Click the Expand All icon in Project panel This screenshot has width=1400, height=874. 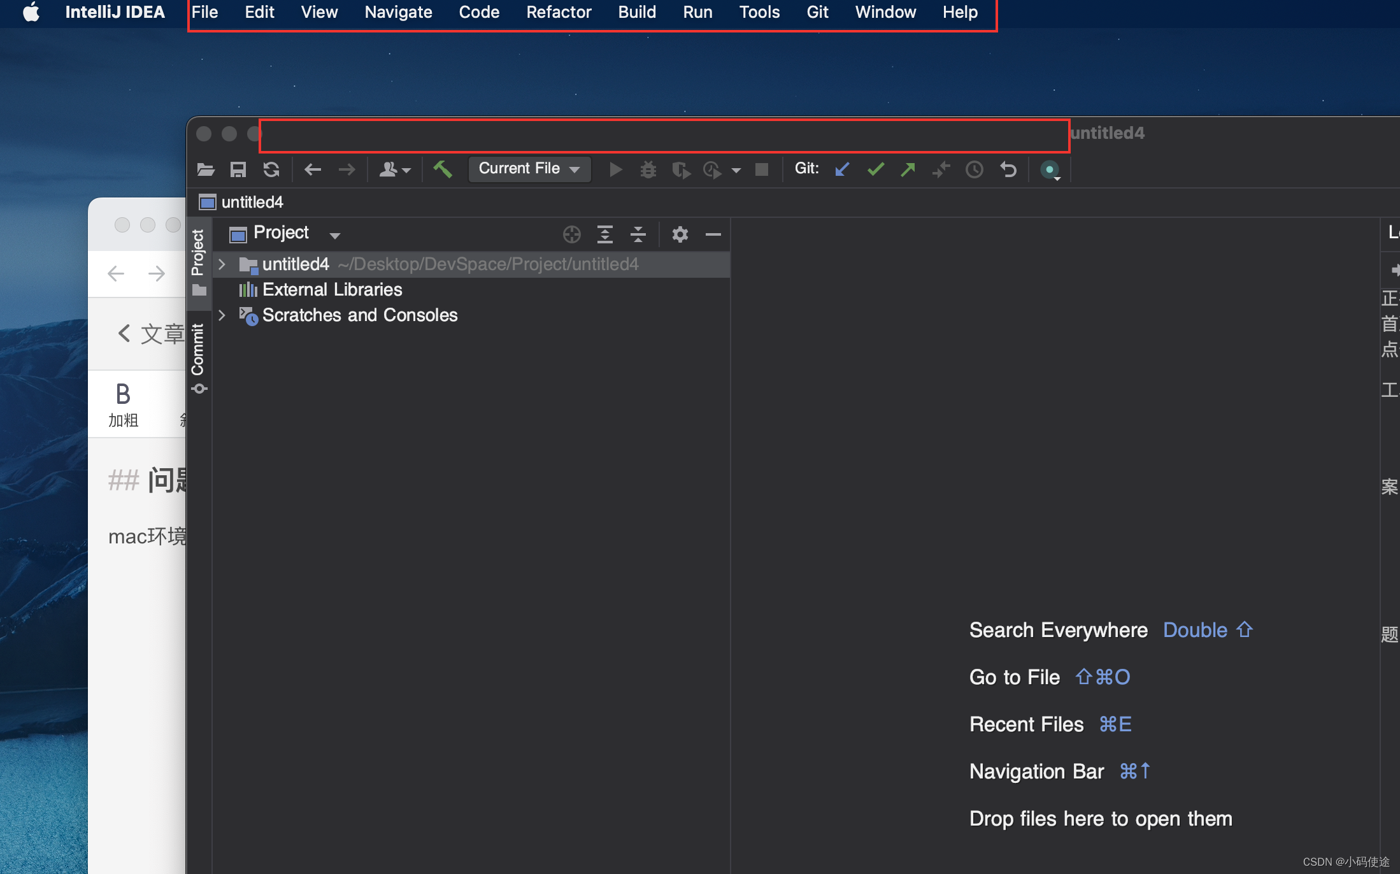[x=605, y=234]
